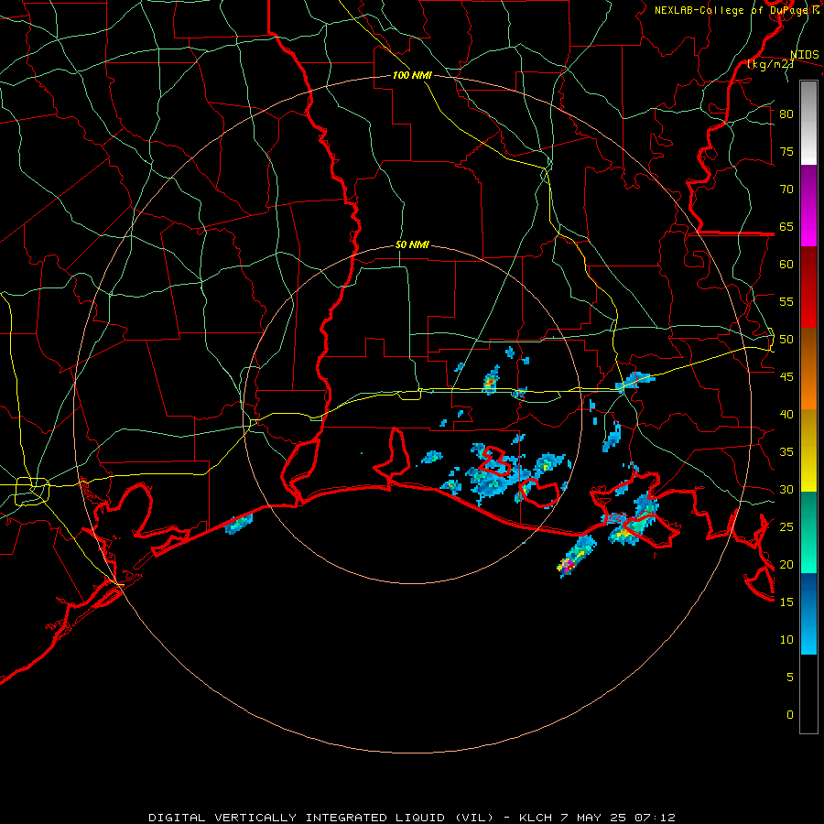Click the 100 NMI range ring label

click(412, 75)
